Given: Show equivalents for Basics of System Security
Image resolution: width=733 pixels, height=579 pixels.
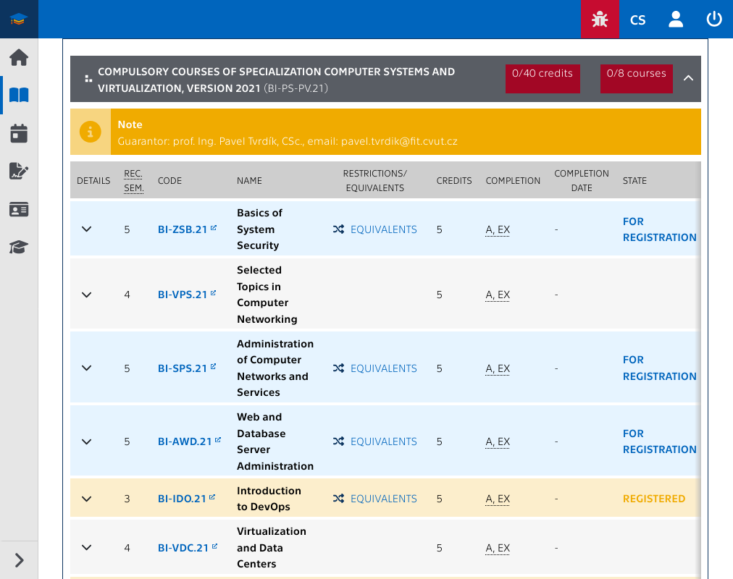Looking at the screenshot, I should coord(383,229).
